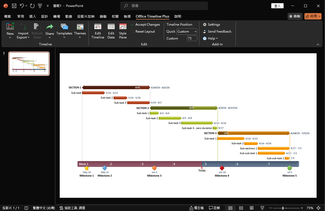Expand Undo history dropdown arrow
325x211 pixels.
(x=26, y=6)
